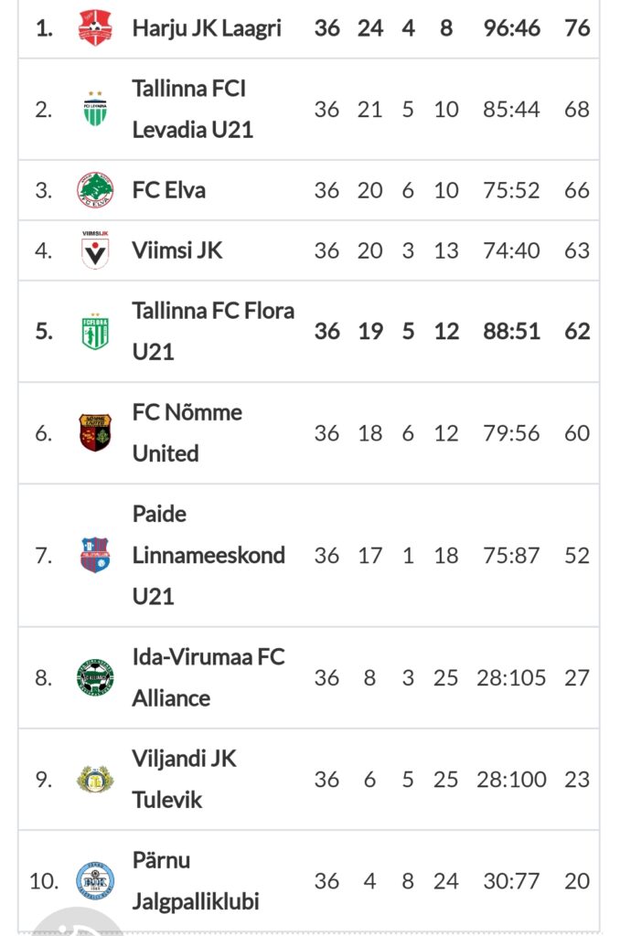This screenshot has height=936, width=620.
Task: Click the Tallinna FC Flora U21 crest
Action: click(x=95, y=331)
